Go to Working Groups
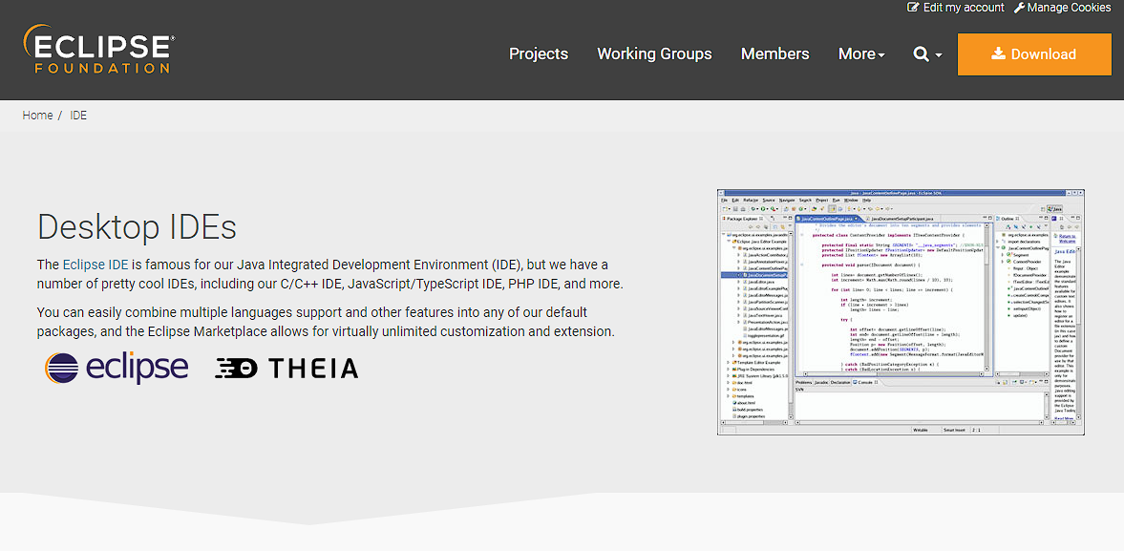 (x=654, y=54)
